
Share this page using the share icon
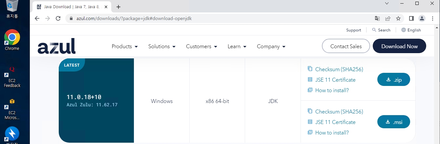[388, 18]
